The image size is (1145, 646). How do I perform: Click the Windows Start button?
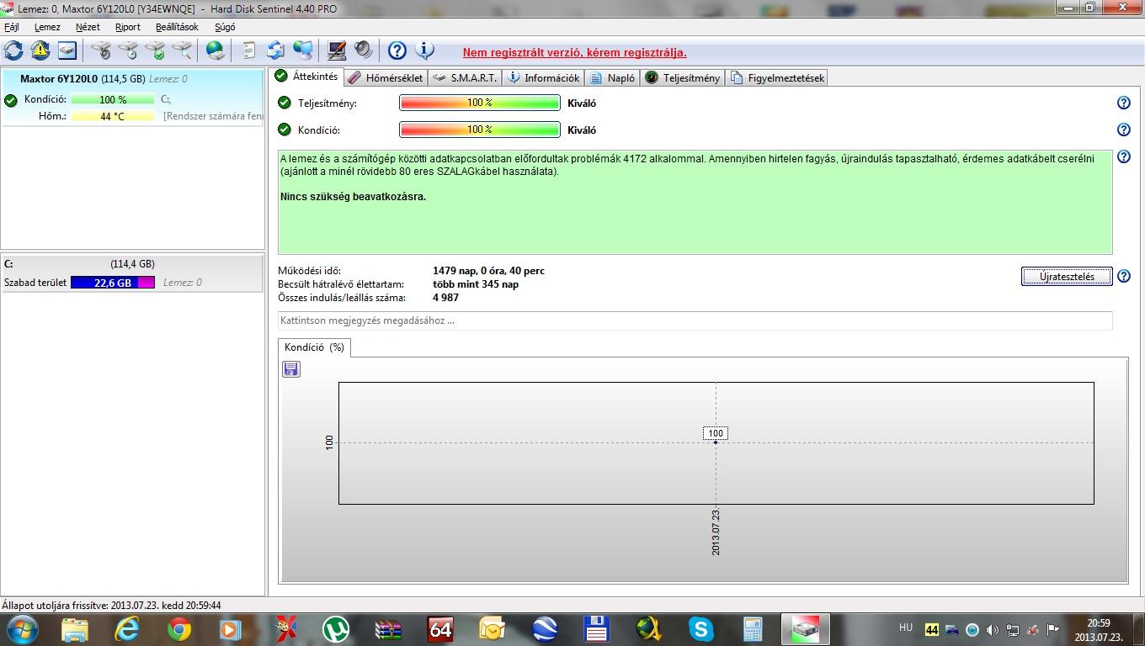click(x=22, y=628)
